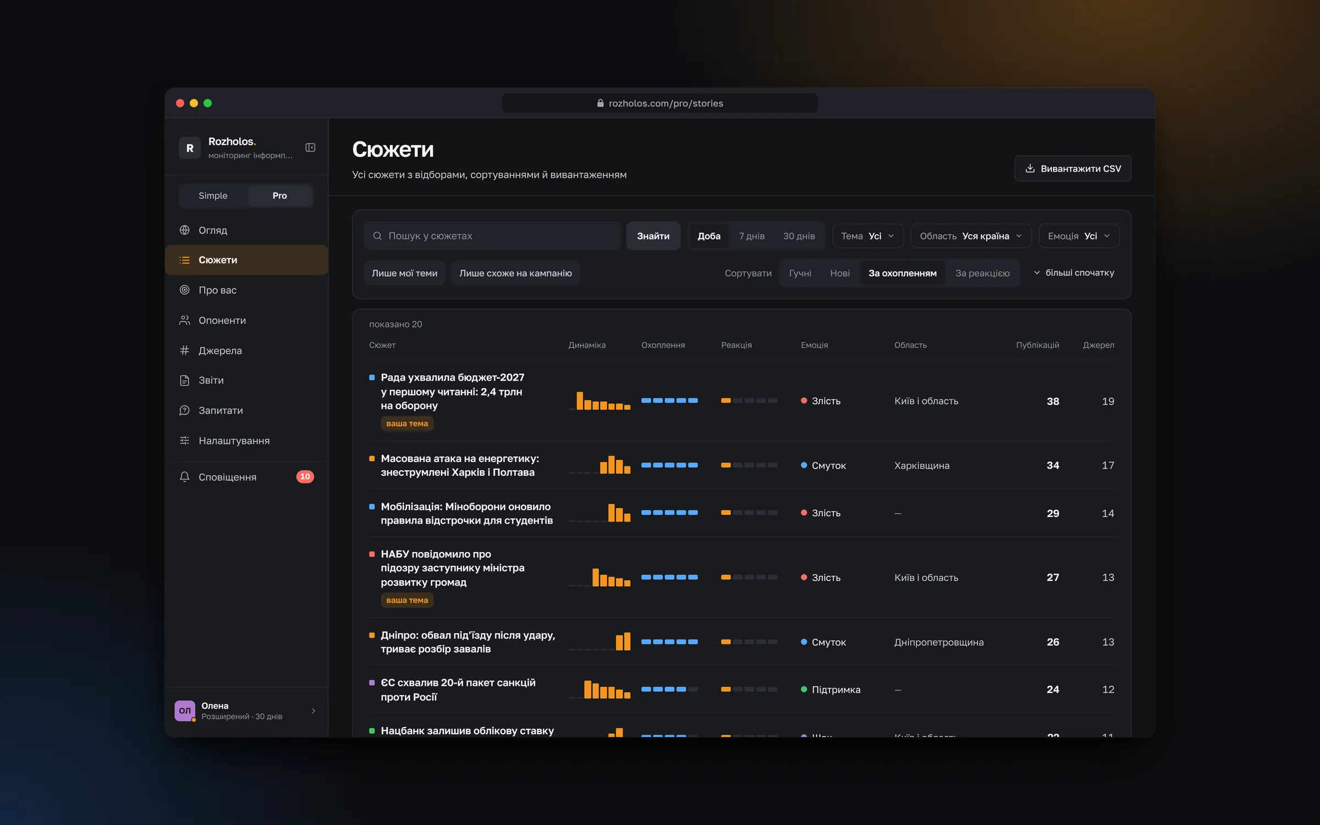This screenshot has width=1320, height=825.
Task: Expand Олена's account menu chevron
Action: tap(313, 711)
